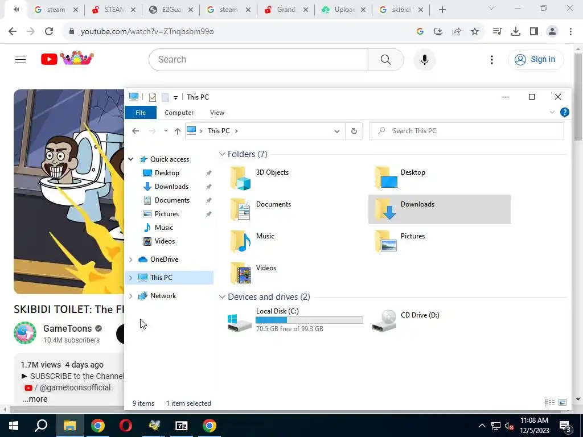The width and height of the screenshot is (583, 437).
Task: Open Windows Start menu
Action: [x=14, y=426]
